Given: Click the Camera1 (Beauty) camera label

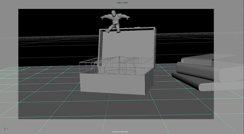Looking at the screenshot, I should (120, 132).
